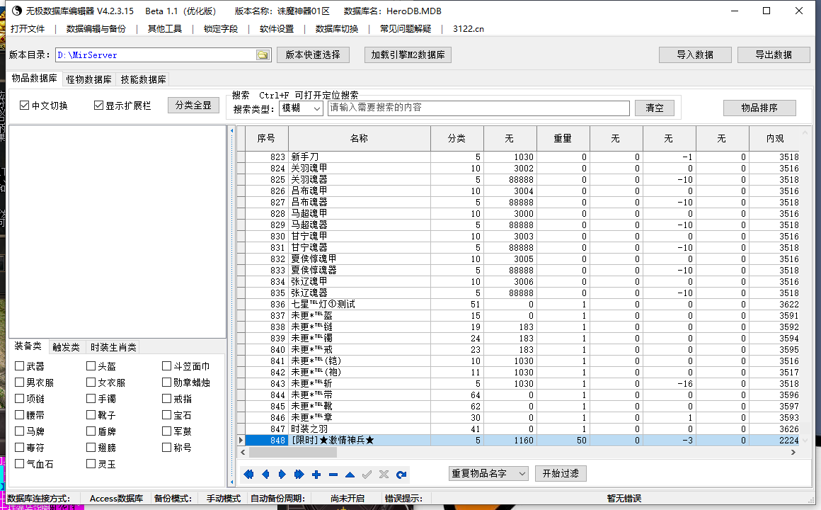Open 常见问题解疑 menu
The height and width of the screenshot is (510, 821).
click(x=406, y=29)
